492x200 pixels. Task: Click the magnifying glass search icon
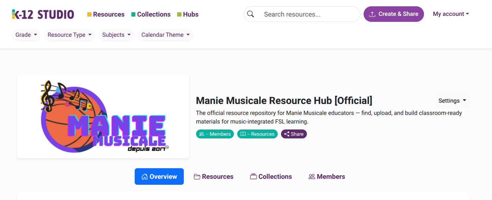(250, 14)
